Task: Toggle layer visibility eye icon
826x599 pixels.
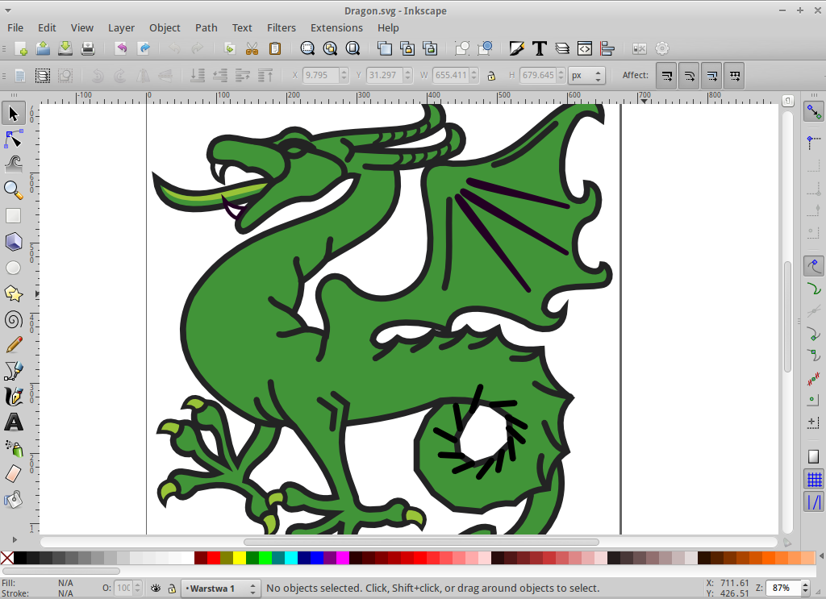Action: click(x=156, y=589)
